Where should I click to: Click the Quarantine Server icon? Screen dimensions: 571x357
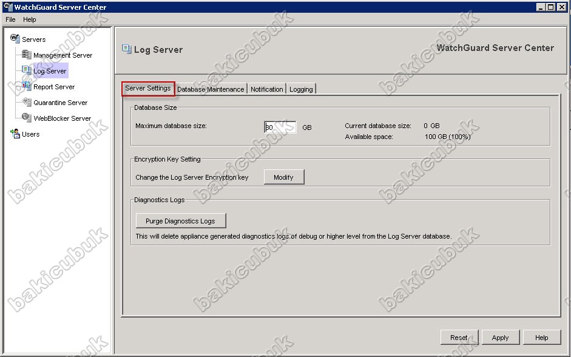[x=26, y=102]
